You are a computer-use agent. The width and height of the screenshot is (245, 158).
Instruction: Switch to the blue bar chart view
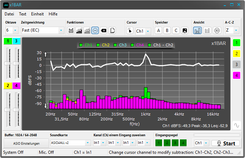tap(197, 31)
